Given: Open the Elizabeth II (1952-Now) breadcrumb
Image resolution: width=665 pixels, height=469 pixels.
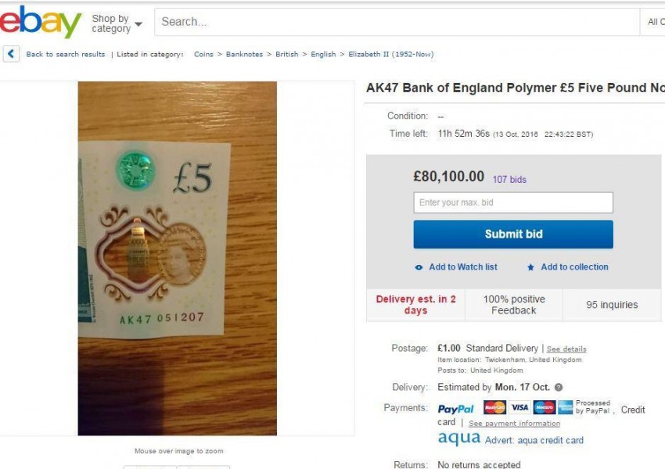Looking at the screenshot, I should coord(390,55).
